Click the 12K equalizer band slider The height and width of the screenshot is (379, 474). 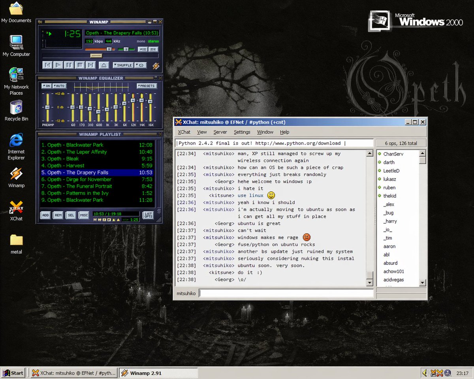pyautogui.click(x=133, y=108)
